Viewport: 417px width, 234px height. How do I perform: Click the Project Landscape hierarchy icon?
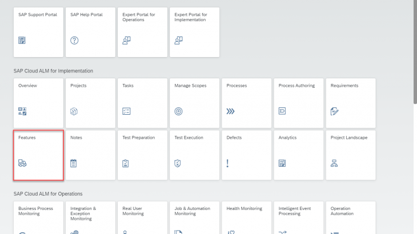click(x=335, y=163)
